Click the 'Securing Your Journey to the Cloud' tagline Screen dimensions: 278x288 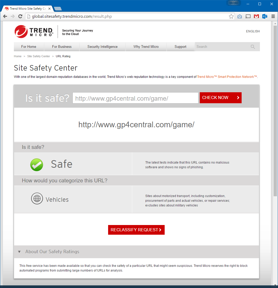(x=77, y=32)
